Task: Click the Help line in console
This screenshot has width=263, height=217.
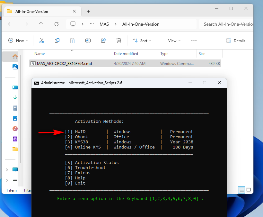Action: (x=75, y=178)
